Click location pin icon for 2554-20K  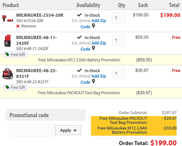(x=93, y=26)
